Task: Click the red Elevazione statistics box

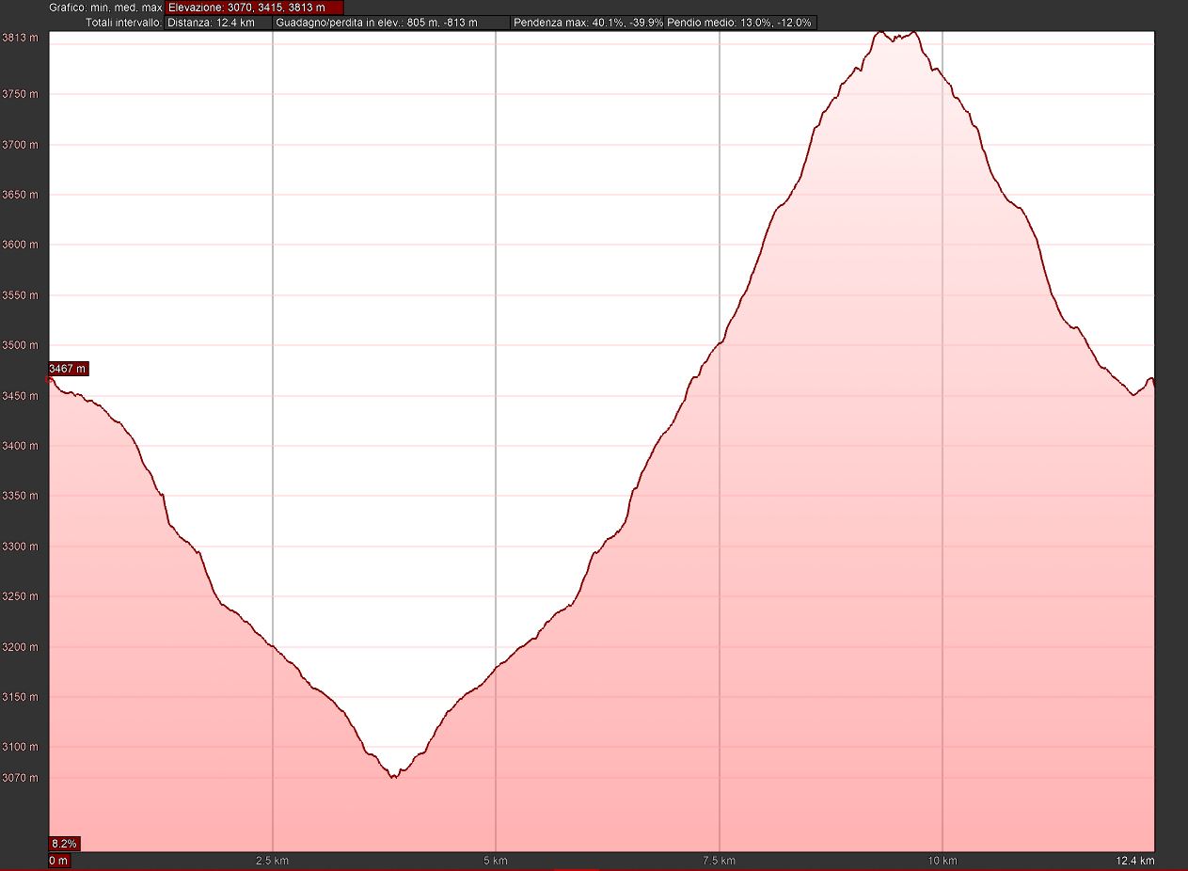Action: [254, 8]
